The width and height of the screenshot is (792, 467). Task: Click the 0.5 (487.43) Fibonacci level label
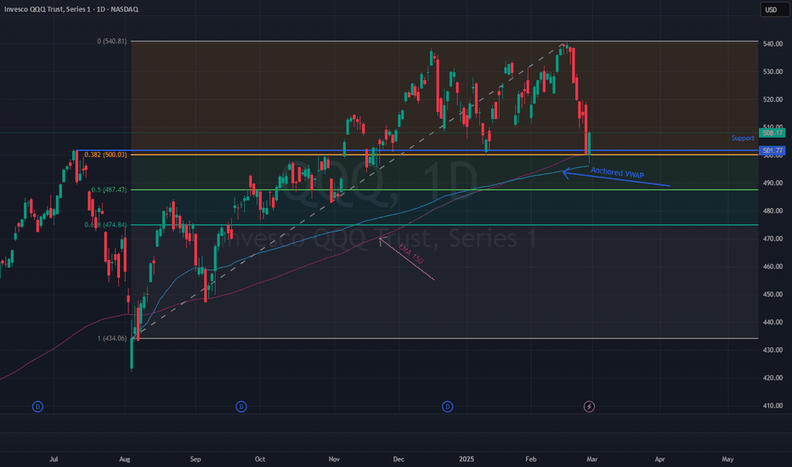click(x=109, y=190)
